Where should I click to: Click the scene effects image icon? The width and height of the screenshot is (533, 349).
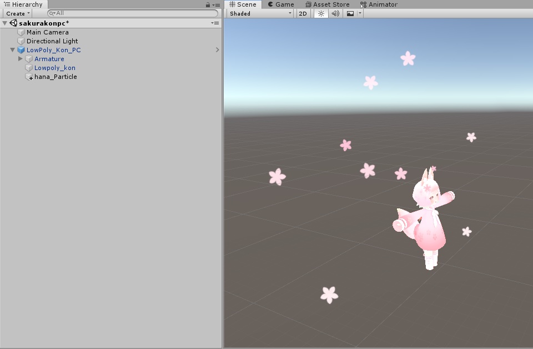tap(350, 13)
